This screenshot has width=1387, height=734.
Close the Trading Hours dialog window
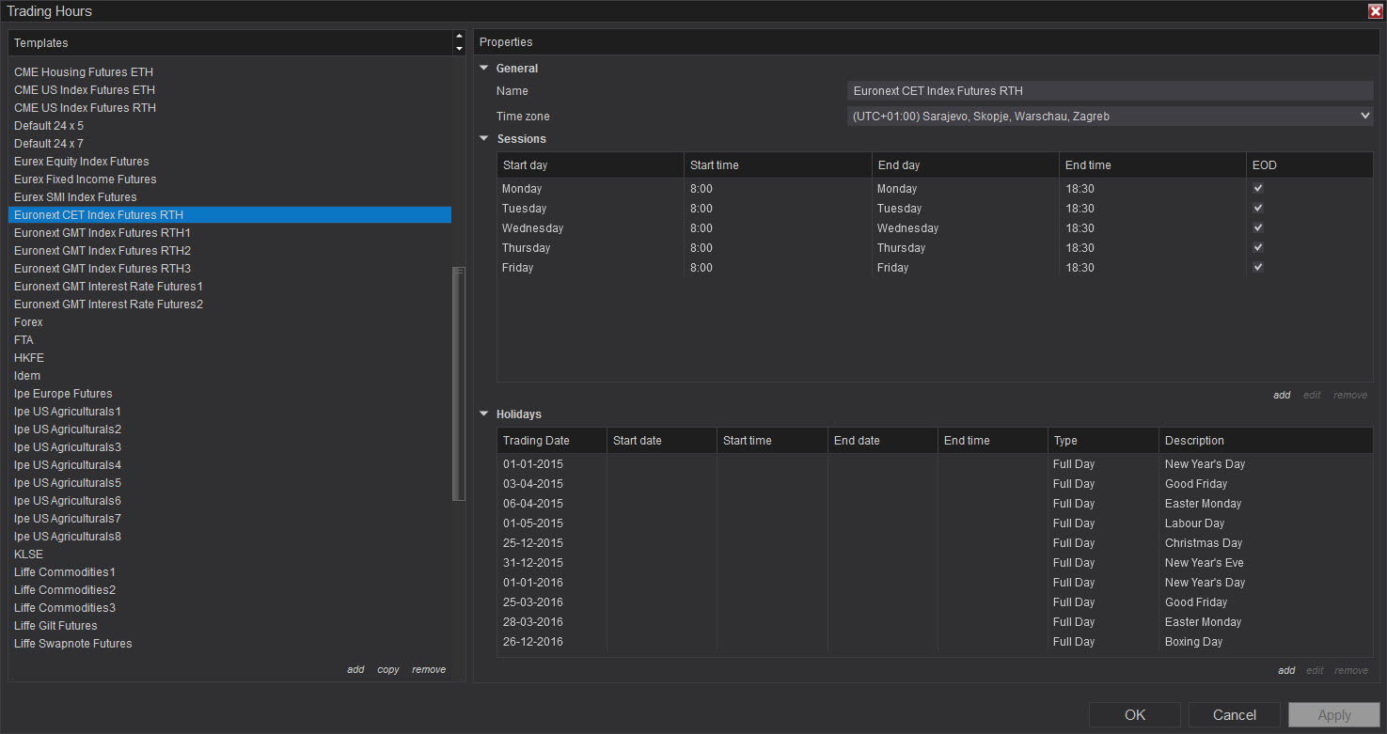[1375, 11]
